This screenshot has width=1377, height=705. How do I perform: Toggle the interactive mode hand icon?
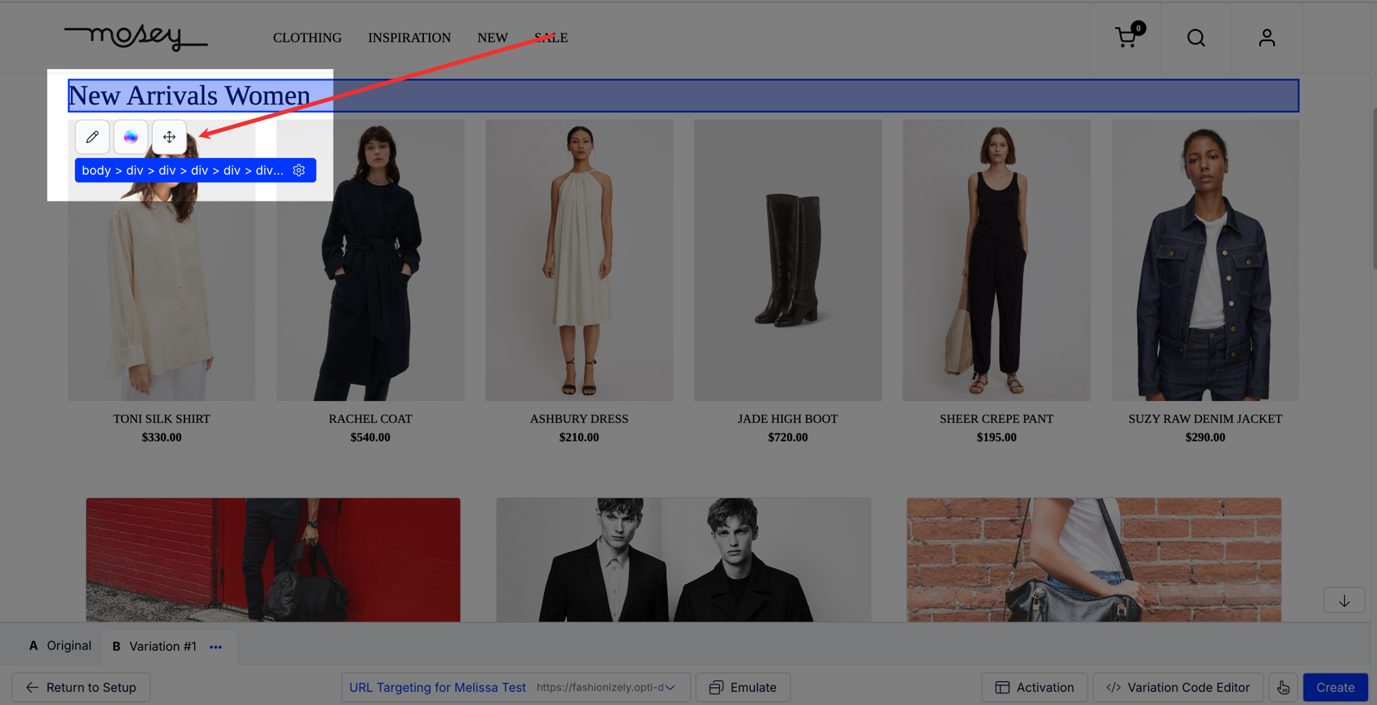click(1283, 687)
